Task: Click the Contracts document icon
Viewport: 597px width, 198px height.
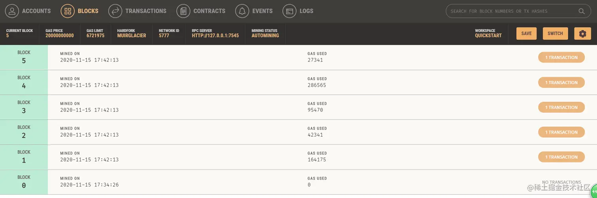Action: (x=183, y=11)
